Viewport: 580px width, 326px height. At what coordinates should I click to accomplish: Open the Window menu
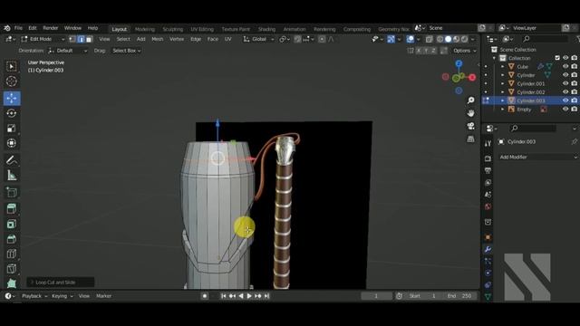pyautogui.click(x=72, y=28)
